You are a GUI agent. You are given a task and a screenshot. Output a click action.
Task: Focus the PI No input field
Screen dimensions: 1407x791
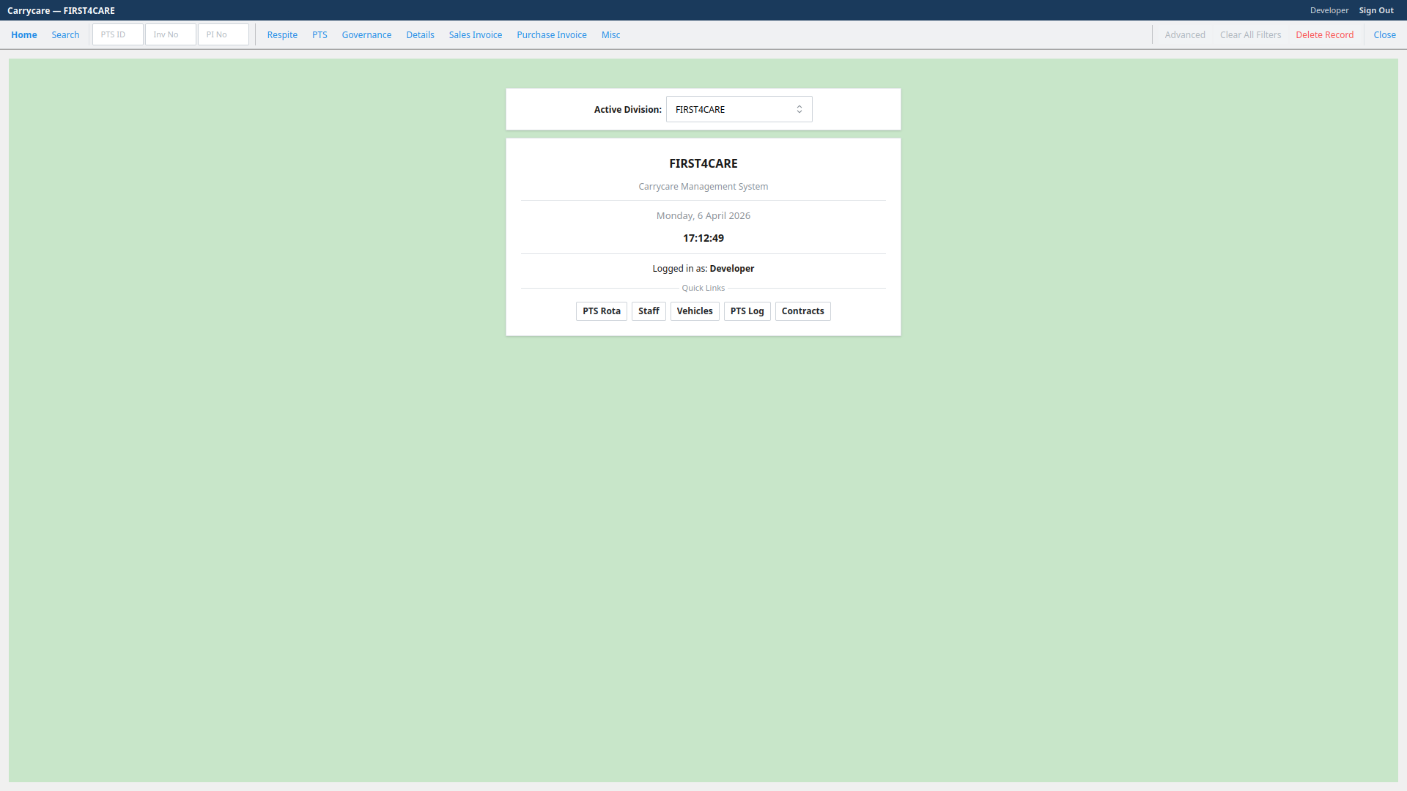(x=224, y=34)
